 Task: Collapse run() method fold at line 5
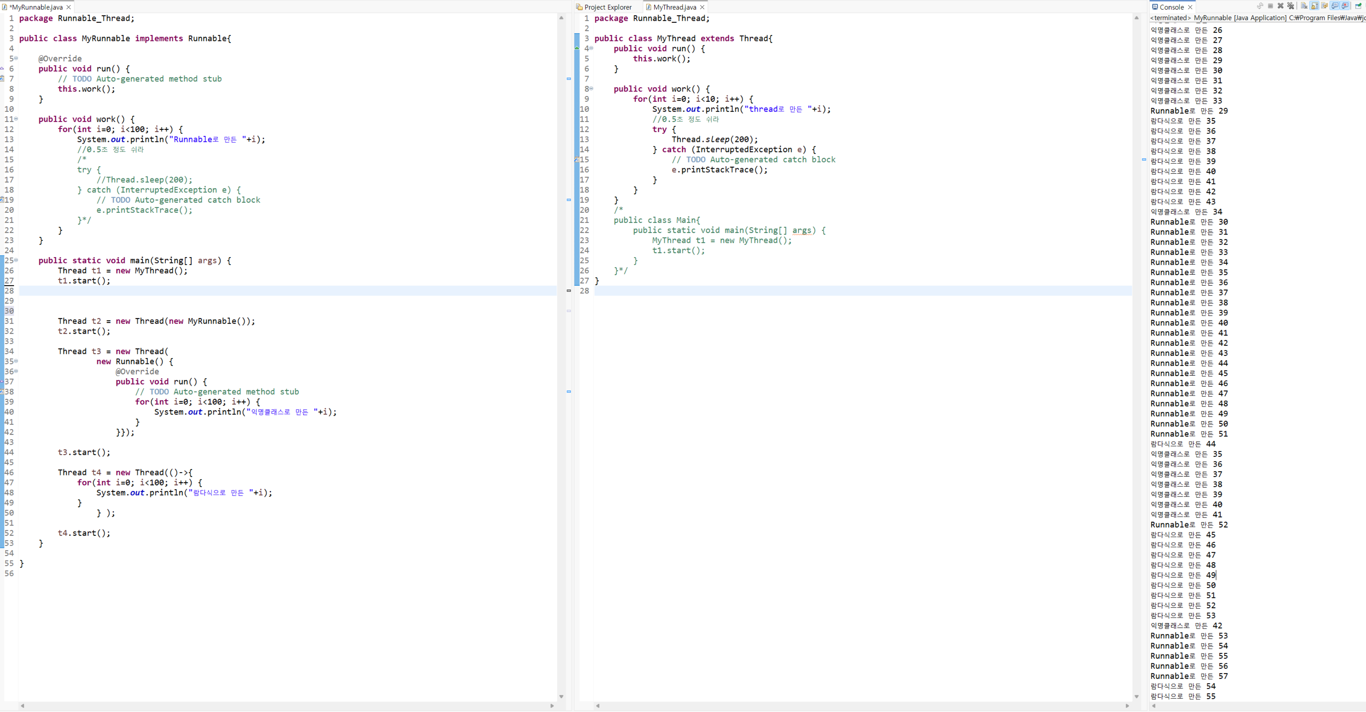pyautogui.click(x=16, y=59)
